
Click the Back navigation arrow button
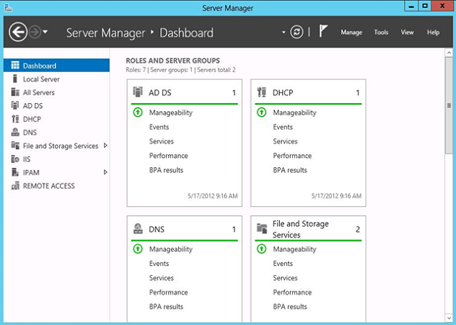[x=18, y=32]
